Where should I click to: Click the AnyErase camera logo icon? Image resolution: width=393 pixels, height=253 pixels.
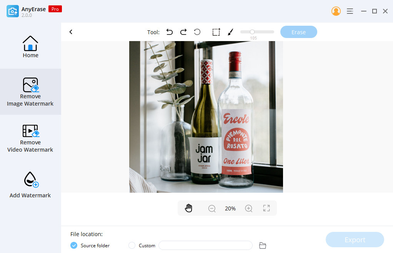pyautogui.click(x=13, y=11)
